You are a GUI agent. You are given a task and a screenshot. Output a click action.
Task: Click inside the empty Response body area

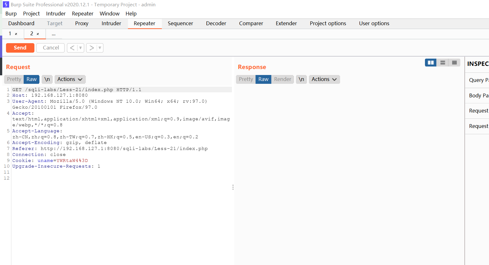pos(349,175)
